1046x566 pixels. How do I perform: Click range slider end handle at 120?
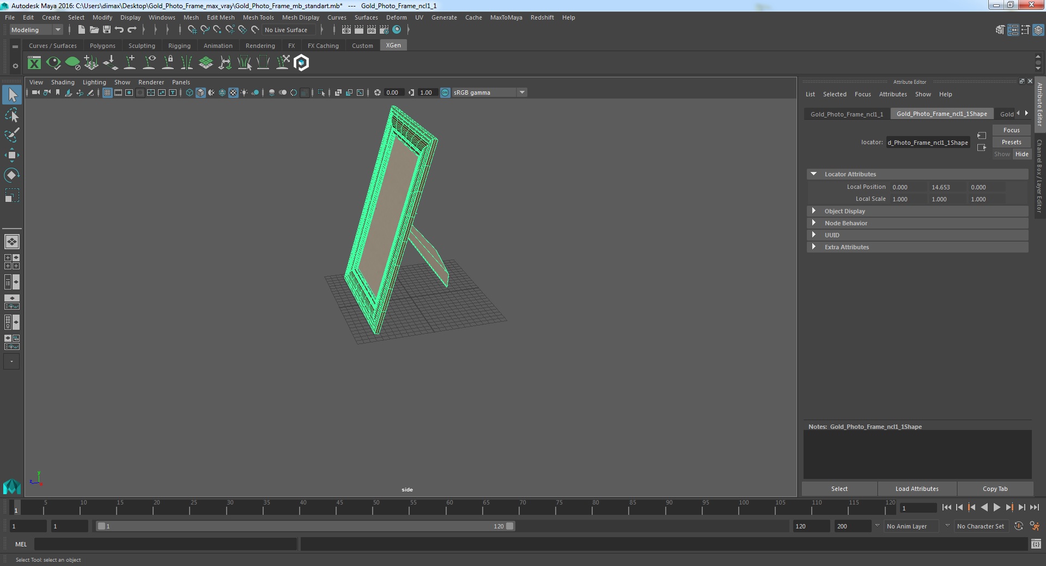click(x=510, y=526)
